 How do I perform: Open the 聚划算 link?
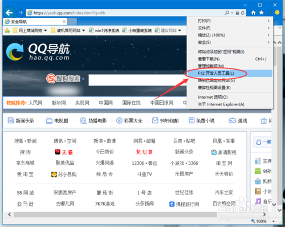tap(144, 152)
